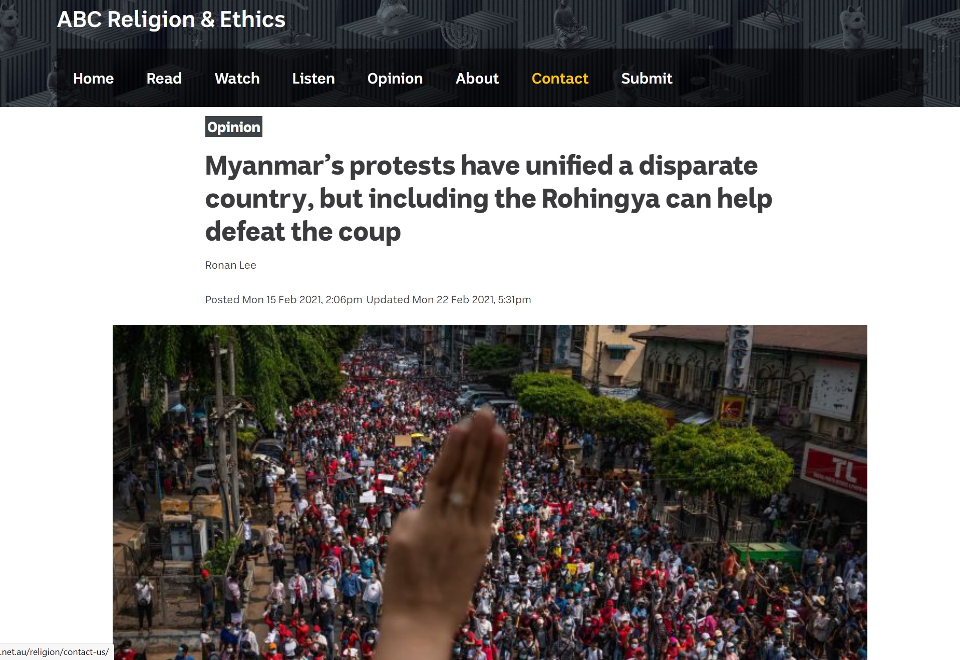Click the seated statue figure in header banner
960x660 pixels.
[570, 24]
